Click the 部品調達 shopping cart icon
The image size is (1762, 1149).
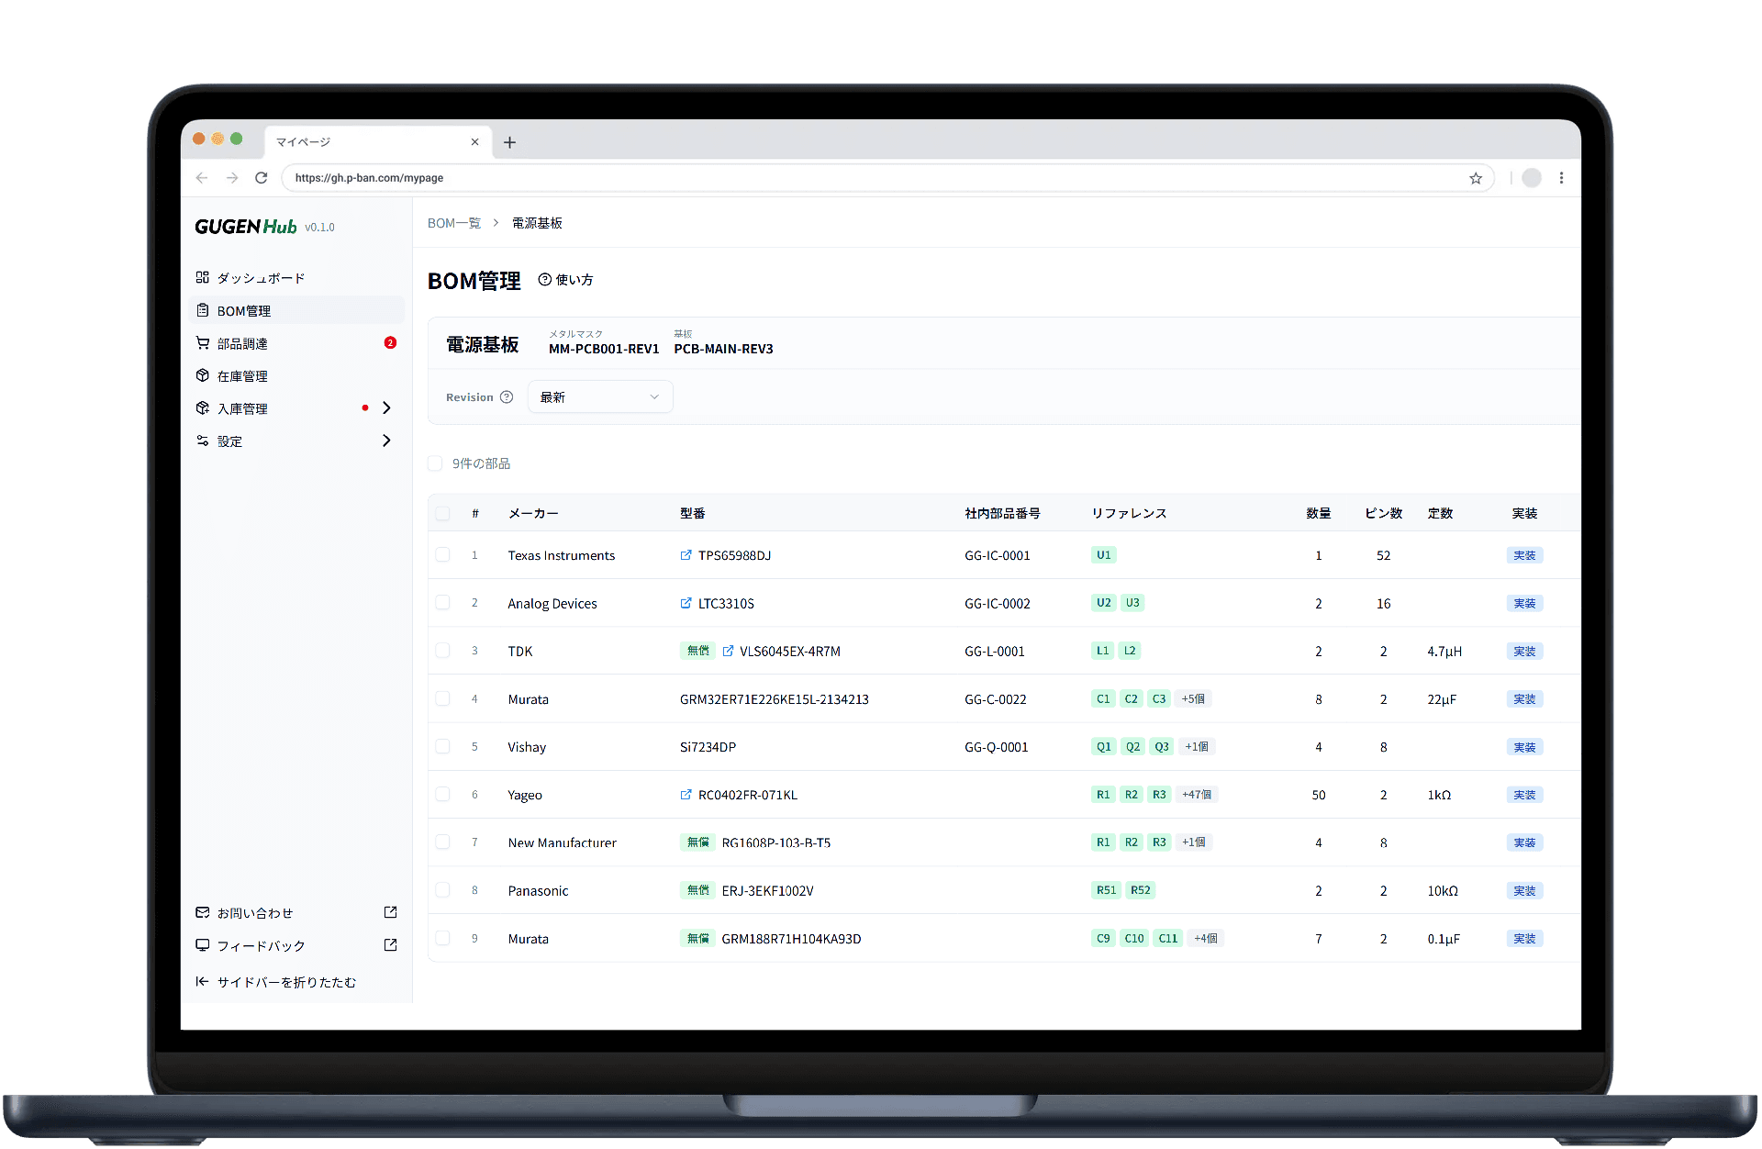click(x=203, y=343)
